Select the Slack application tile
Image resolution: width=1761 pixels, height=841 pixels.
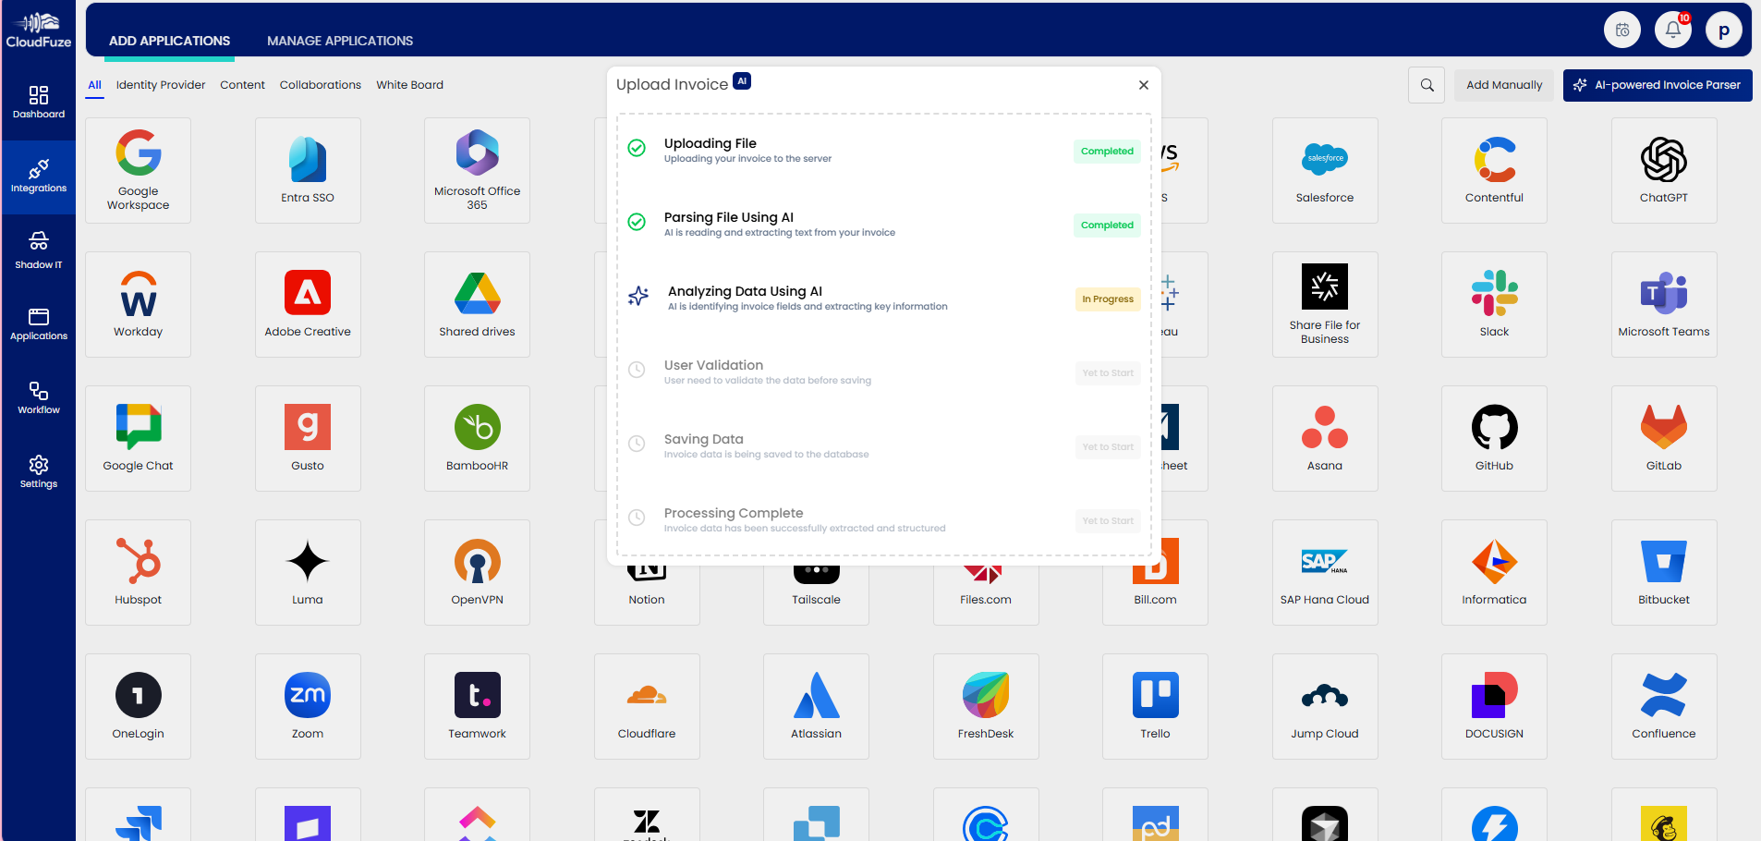tap(1494, 304)
